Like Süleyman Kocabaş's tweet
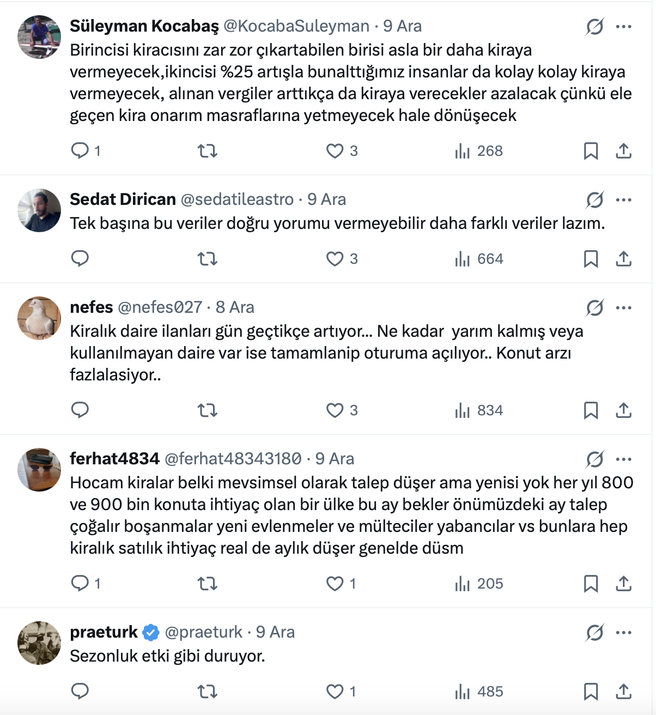Viewport: 656px width, 715px height. coord(335,151)
